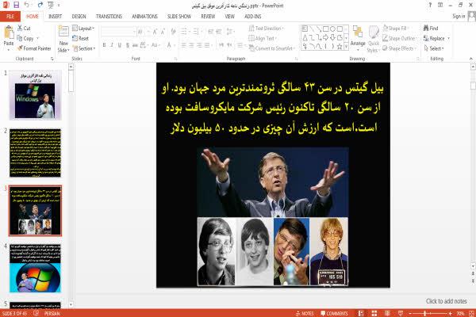Cut the selection
Viewport: 476px width, 317px height.
(x=24, y=29)
